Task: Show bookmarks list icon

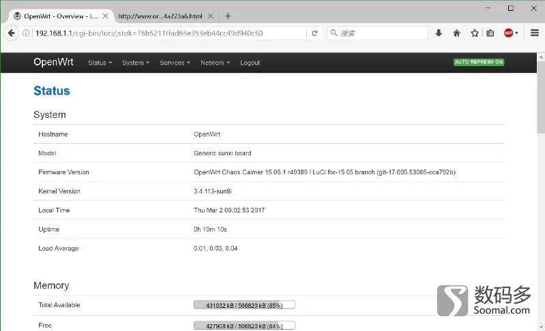Action: pyautogui.click(x=490, y=33)
